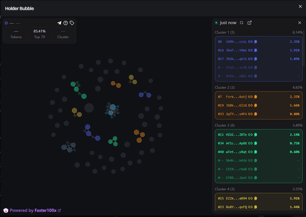Click the 'just now' update status

[228, 23]
